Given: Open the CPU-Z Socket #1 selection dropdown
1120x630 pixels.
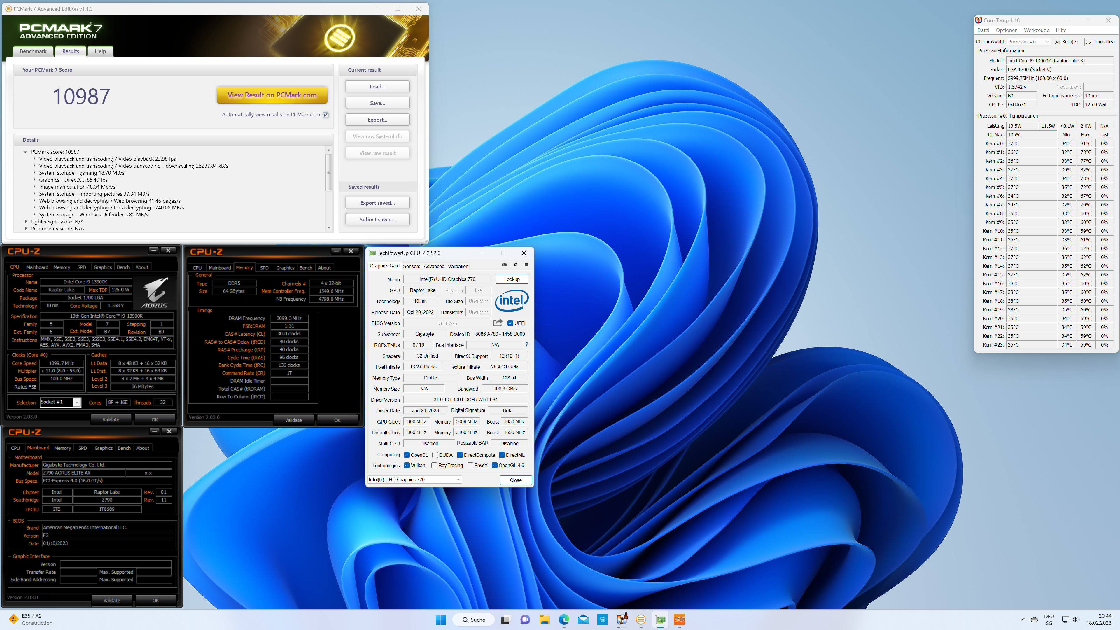Looking at the screenshot, I should tap(60, 402).
